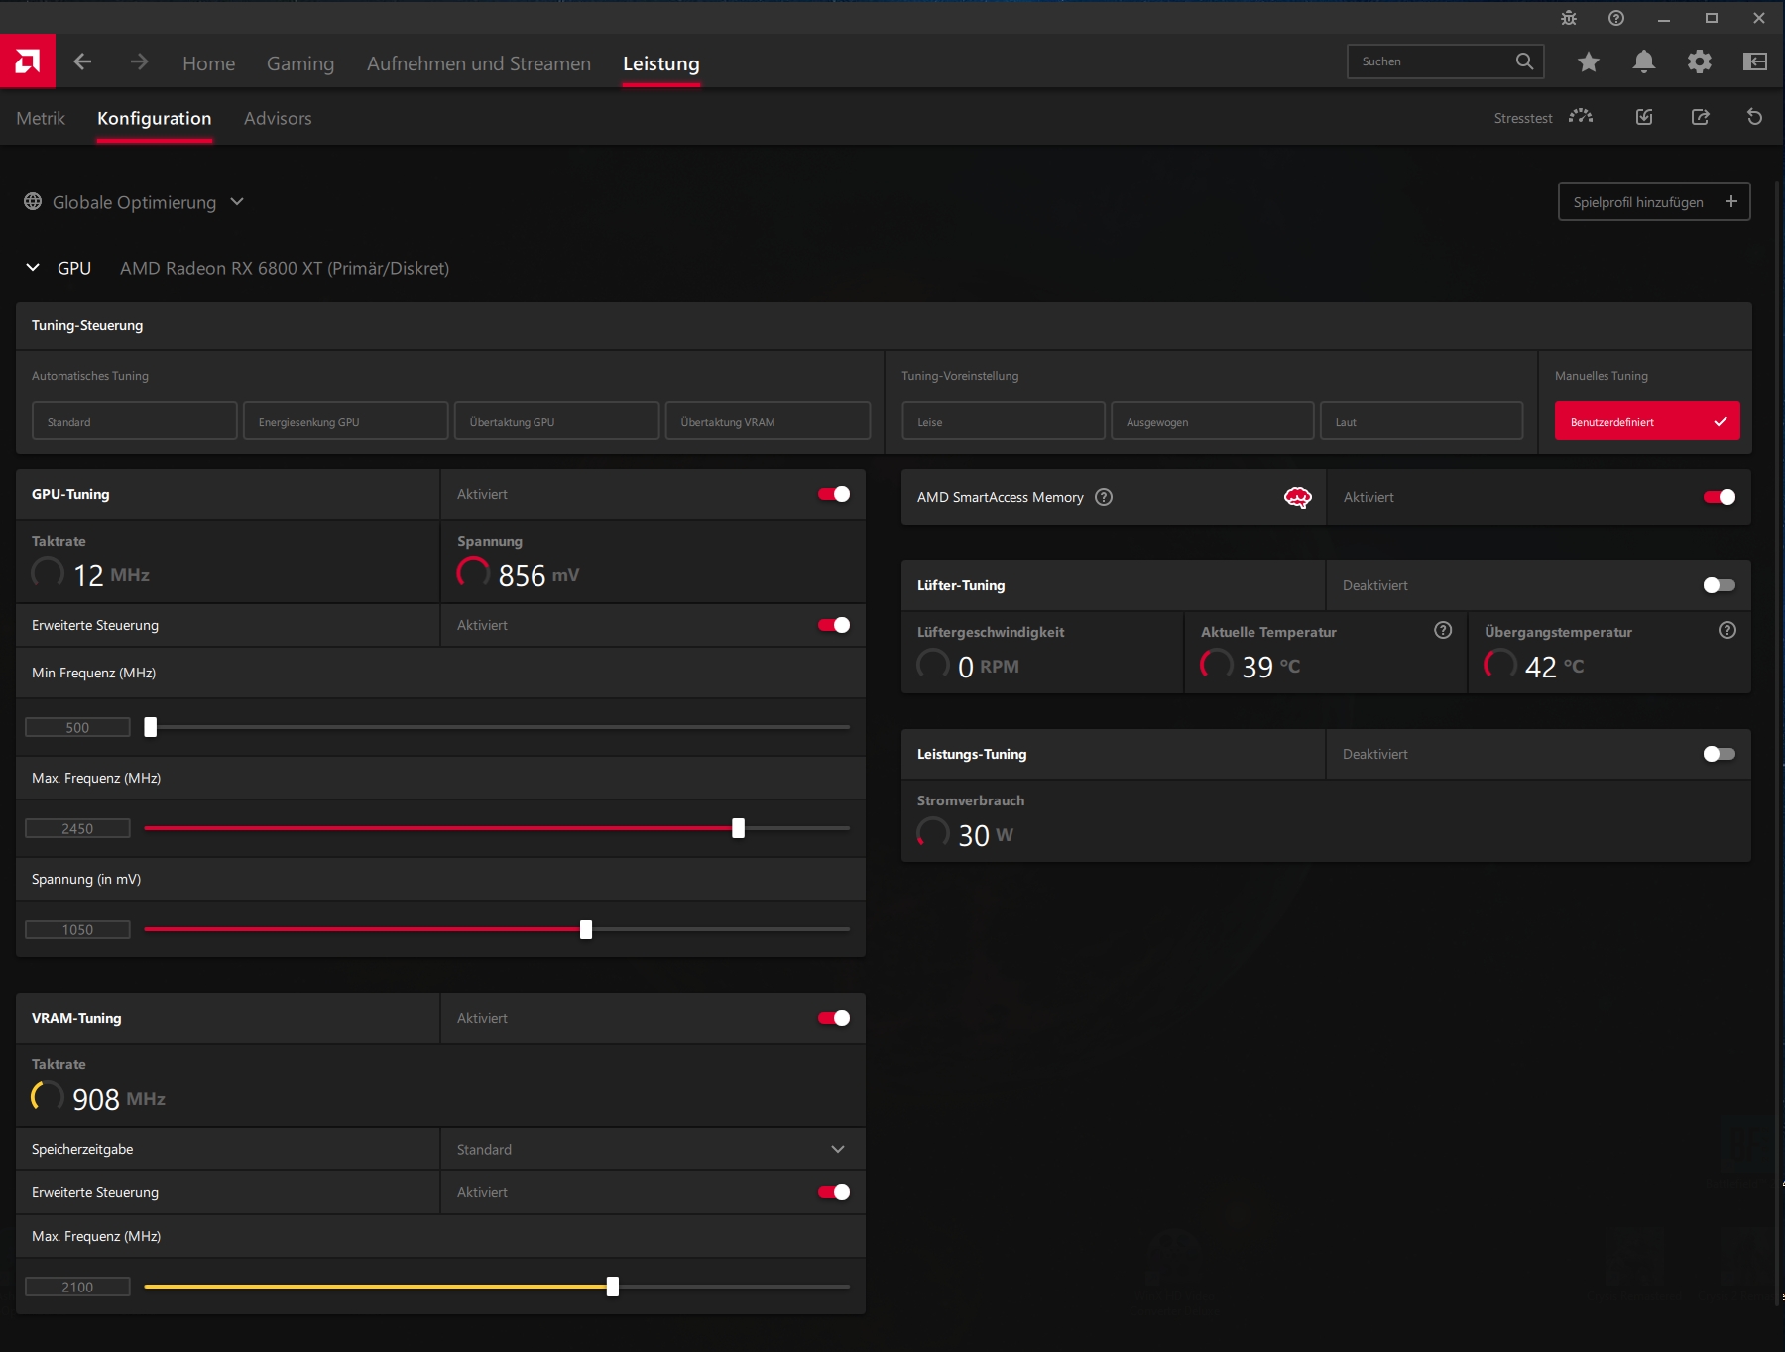This screenshot has height=1352, width=1785.
Task: Toggle the sidebar panel icon
Action: pos(1755,61)
